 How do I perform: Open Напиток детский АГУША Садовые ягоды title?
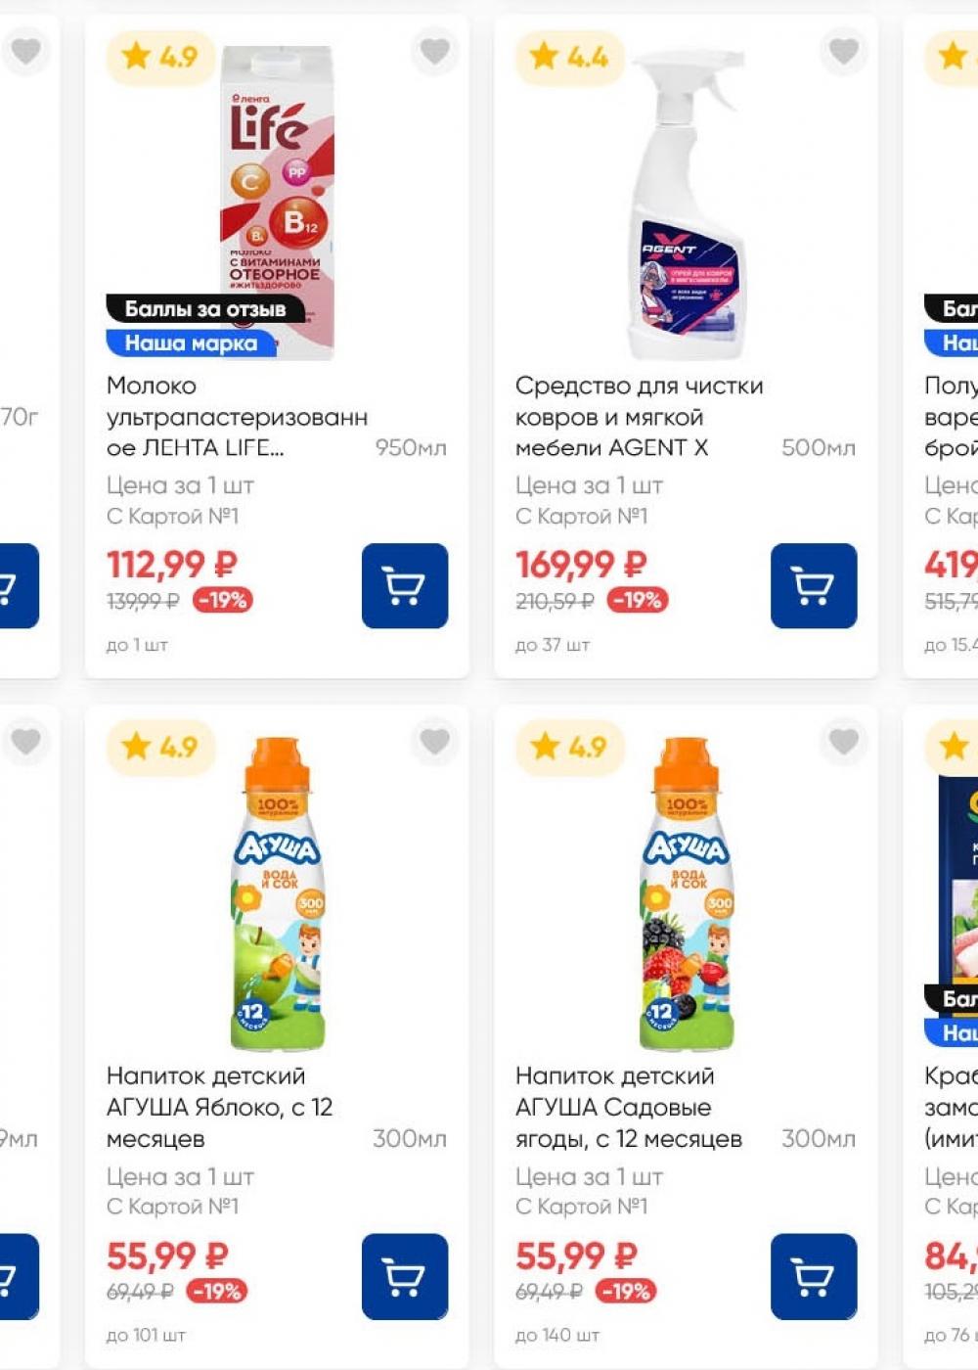coord(628,1107)
